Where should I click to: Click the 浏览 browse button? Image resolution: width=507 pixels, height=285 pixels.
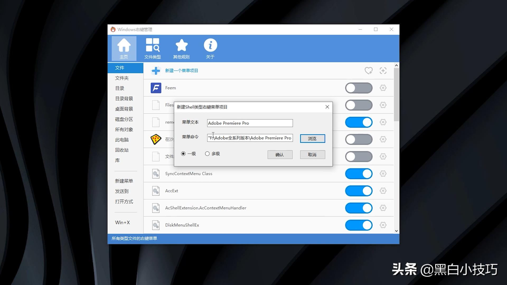[312, 139]
